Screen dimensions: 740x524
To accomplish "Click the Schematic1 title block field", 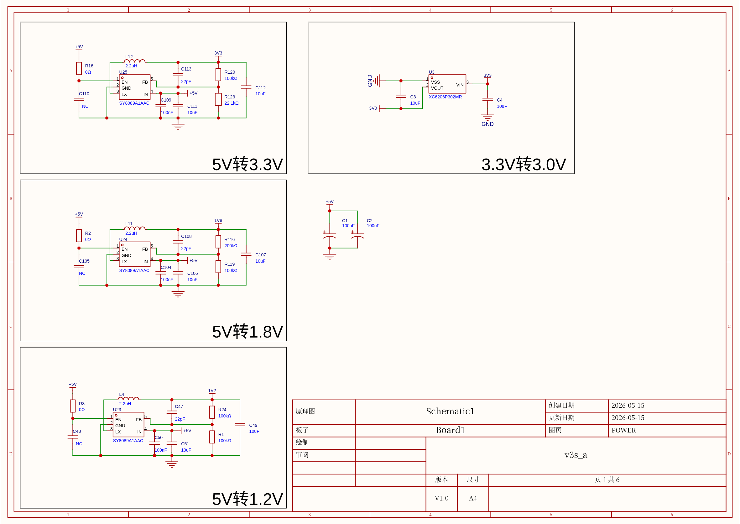I will click(x=450, y=411).
